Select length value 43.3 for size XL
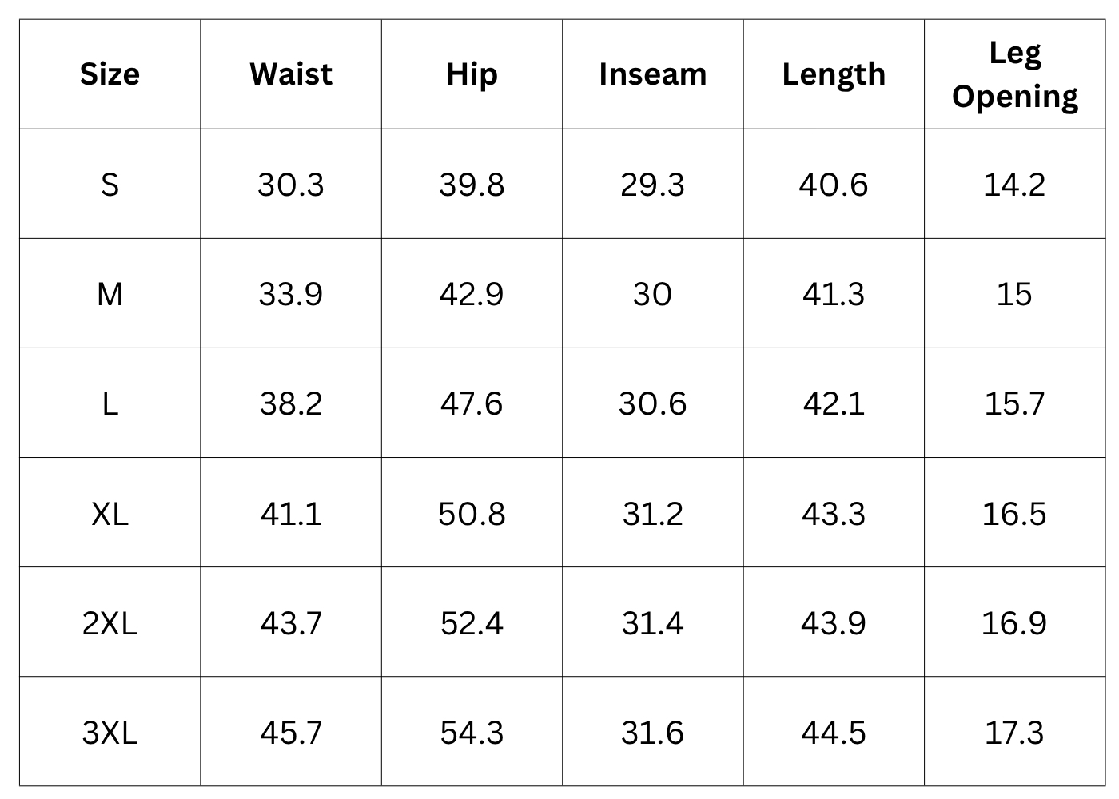Viewport: 1119px width, 799px height. (834, 513)
